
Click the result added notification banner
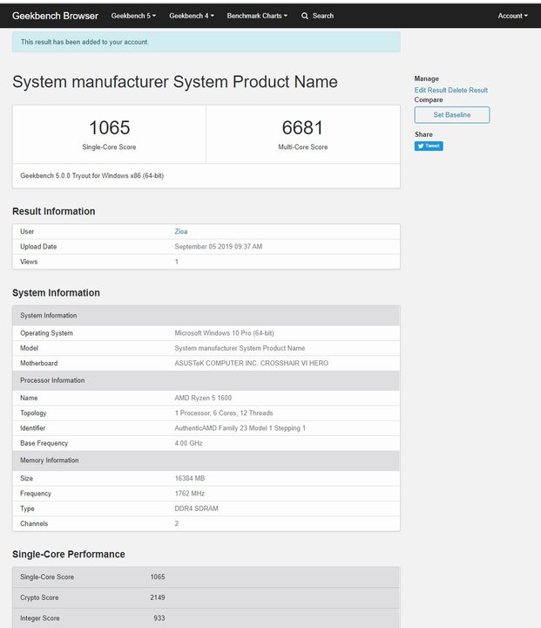point(206,42)
